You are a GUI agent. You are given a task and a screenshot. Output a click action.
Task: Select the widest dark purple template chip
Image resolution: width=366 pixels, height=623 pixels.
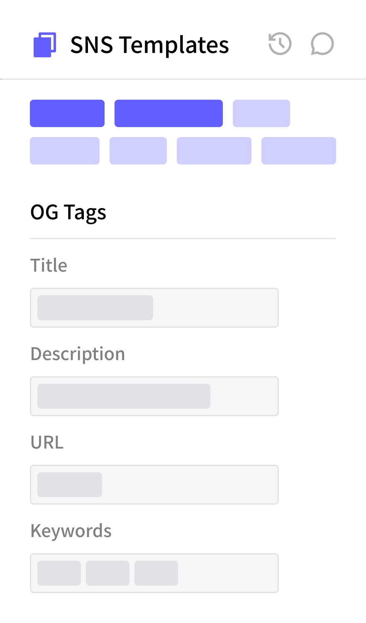168,113
